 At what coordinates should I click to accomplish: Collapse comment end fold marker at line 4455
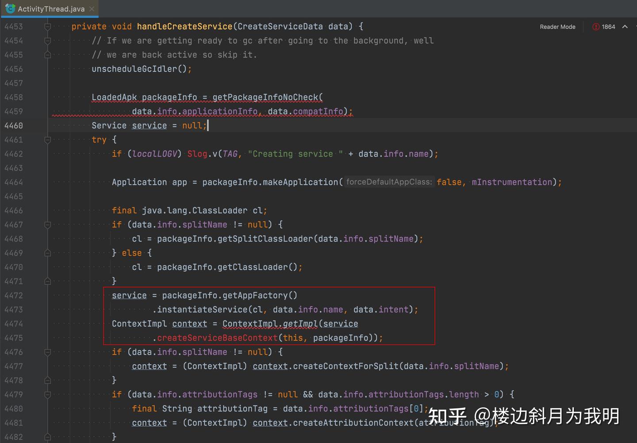point(48,55)
